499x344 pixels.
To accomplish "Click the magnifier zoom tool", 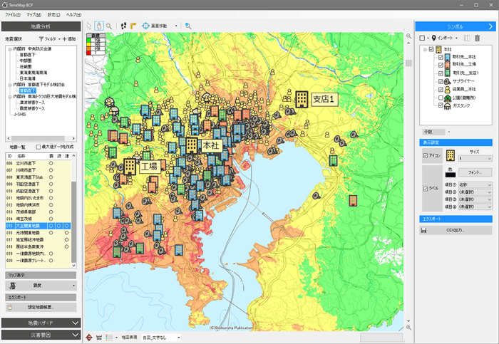I will 108,26.
